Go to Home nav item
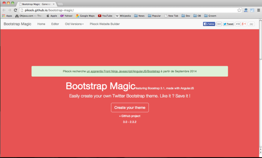This screenshot has width=262, height=158. point(41,24)
